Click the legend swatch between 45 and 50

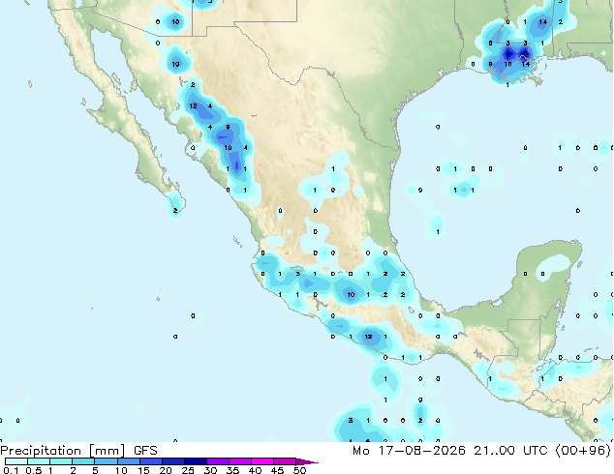click(x=285, y=461)
